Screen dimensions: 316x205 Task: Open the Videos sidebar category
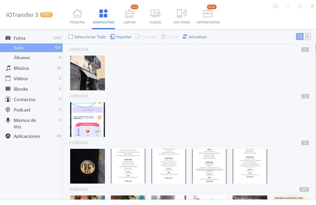[31, 78]
